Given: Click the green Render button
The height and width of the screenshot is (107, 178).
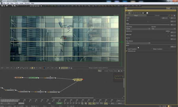Looking at the screenshot, I should click(59, 103).
